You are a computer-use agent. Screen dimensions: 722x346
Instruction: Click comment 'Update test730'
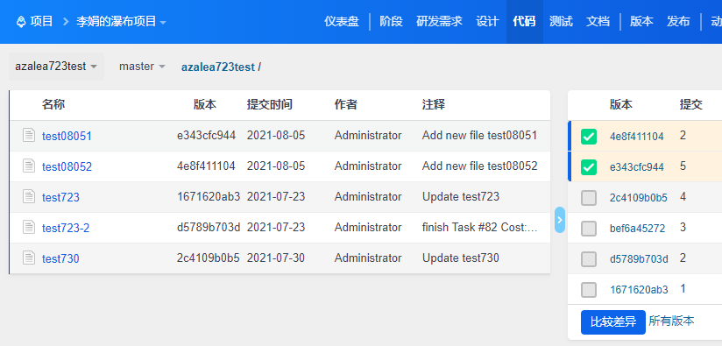point(461,258)
